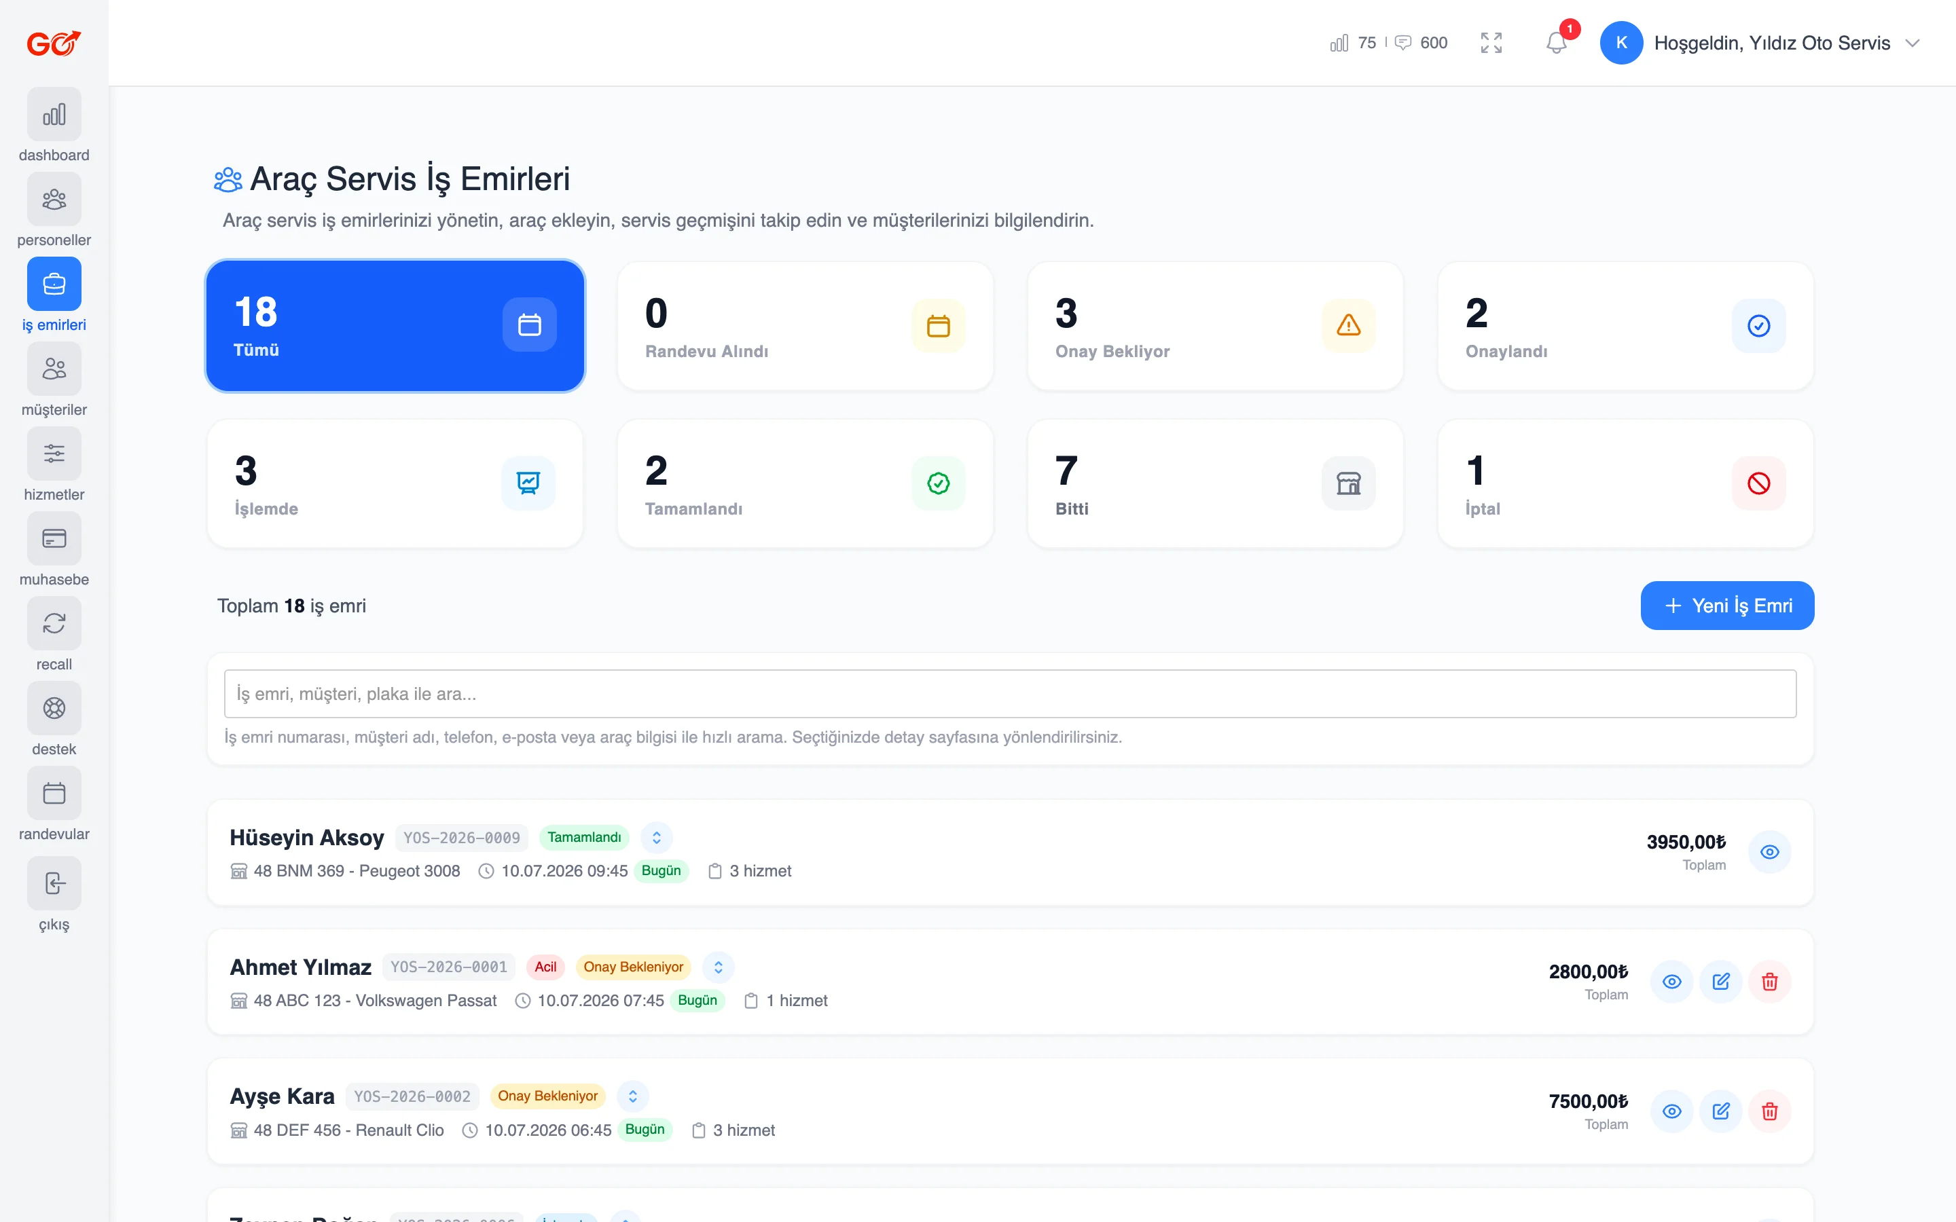Toggle fullscreen with the expand icon
The height and width of the screenshot is (1222, 1956).
(x=1491, y=43)
